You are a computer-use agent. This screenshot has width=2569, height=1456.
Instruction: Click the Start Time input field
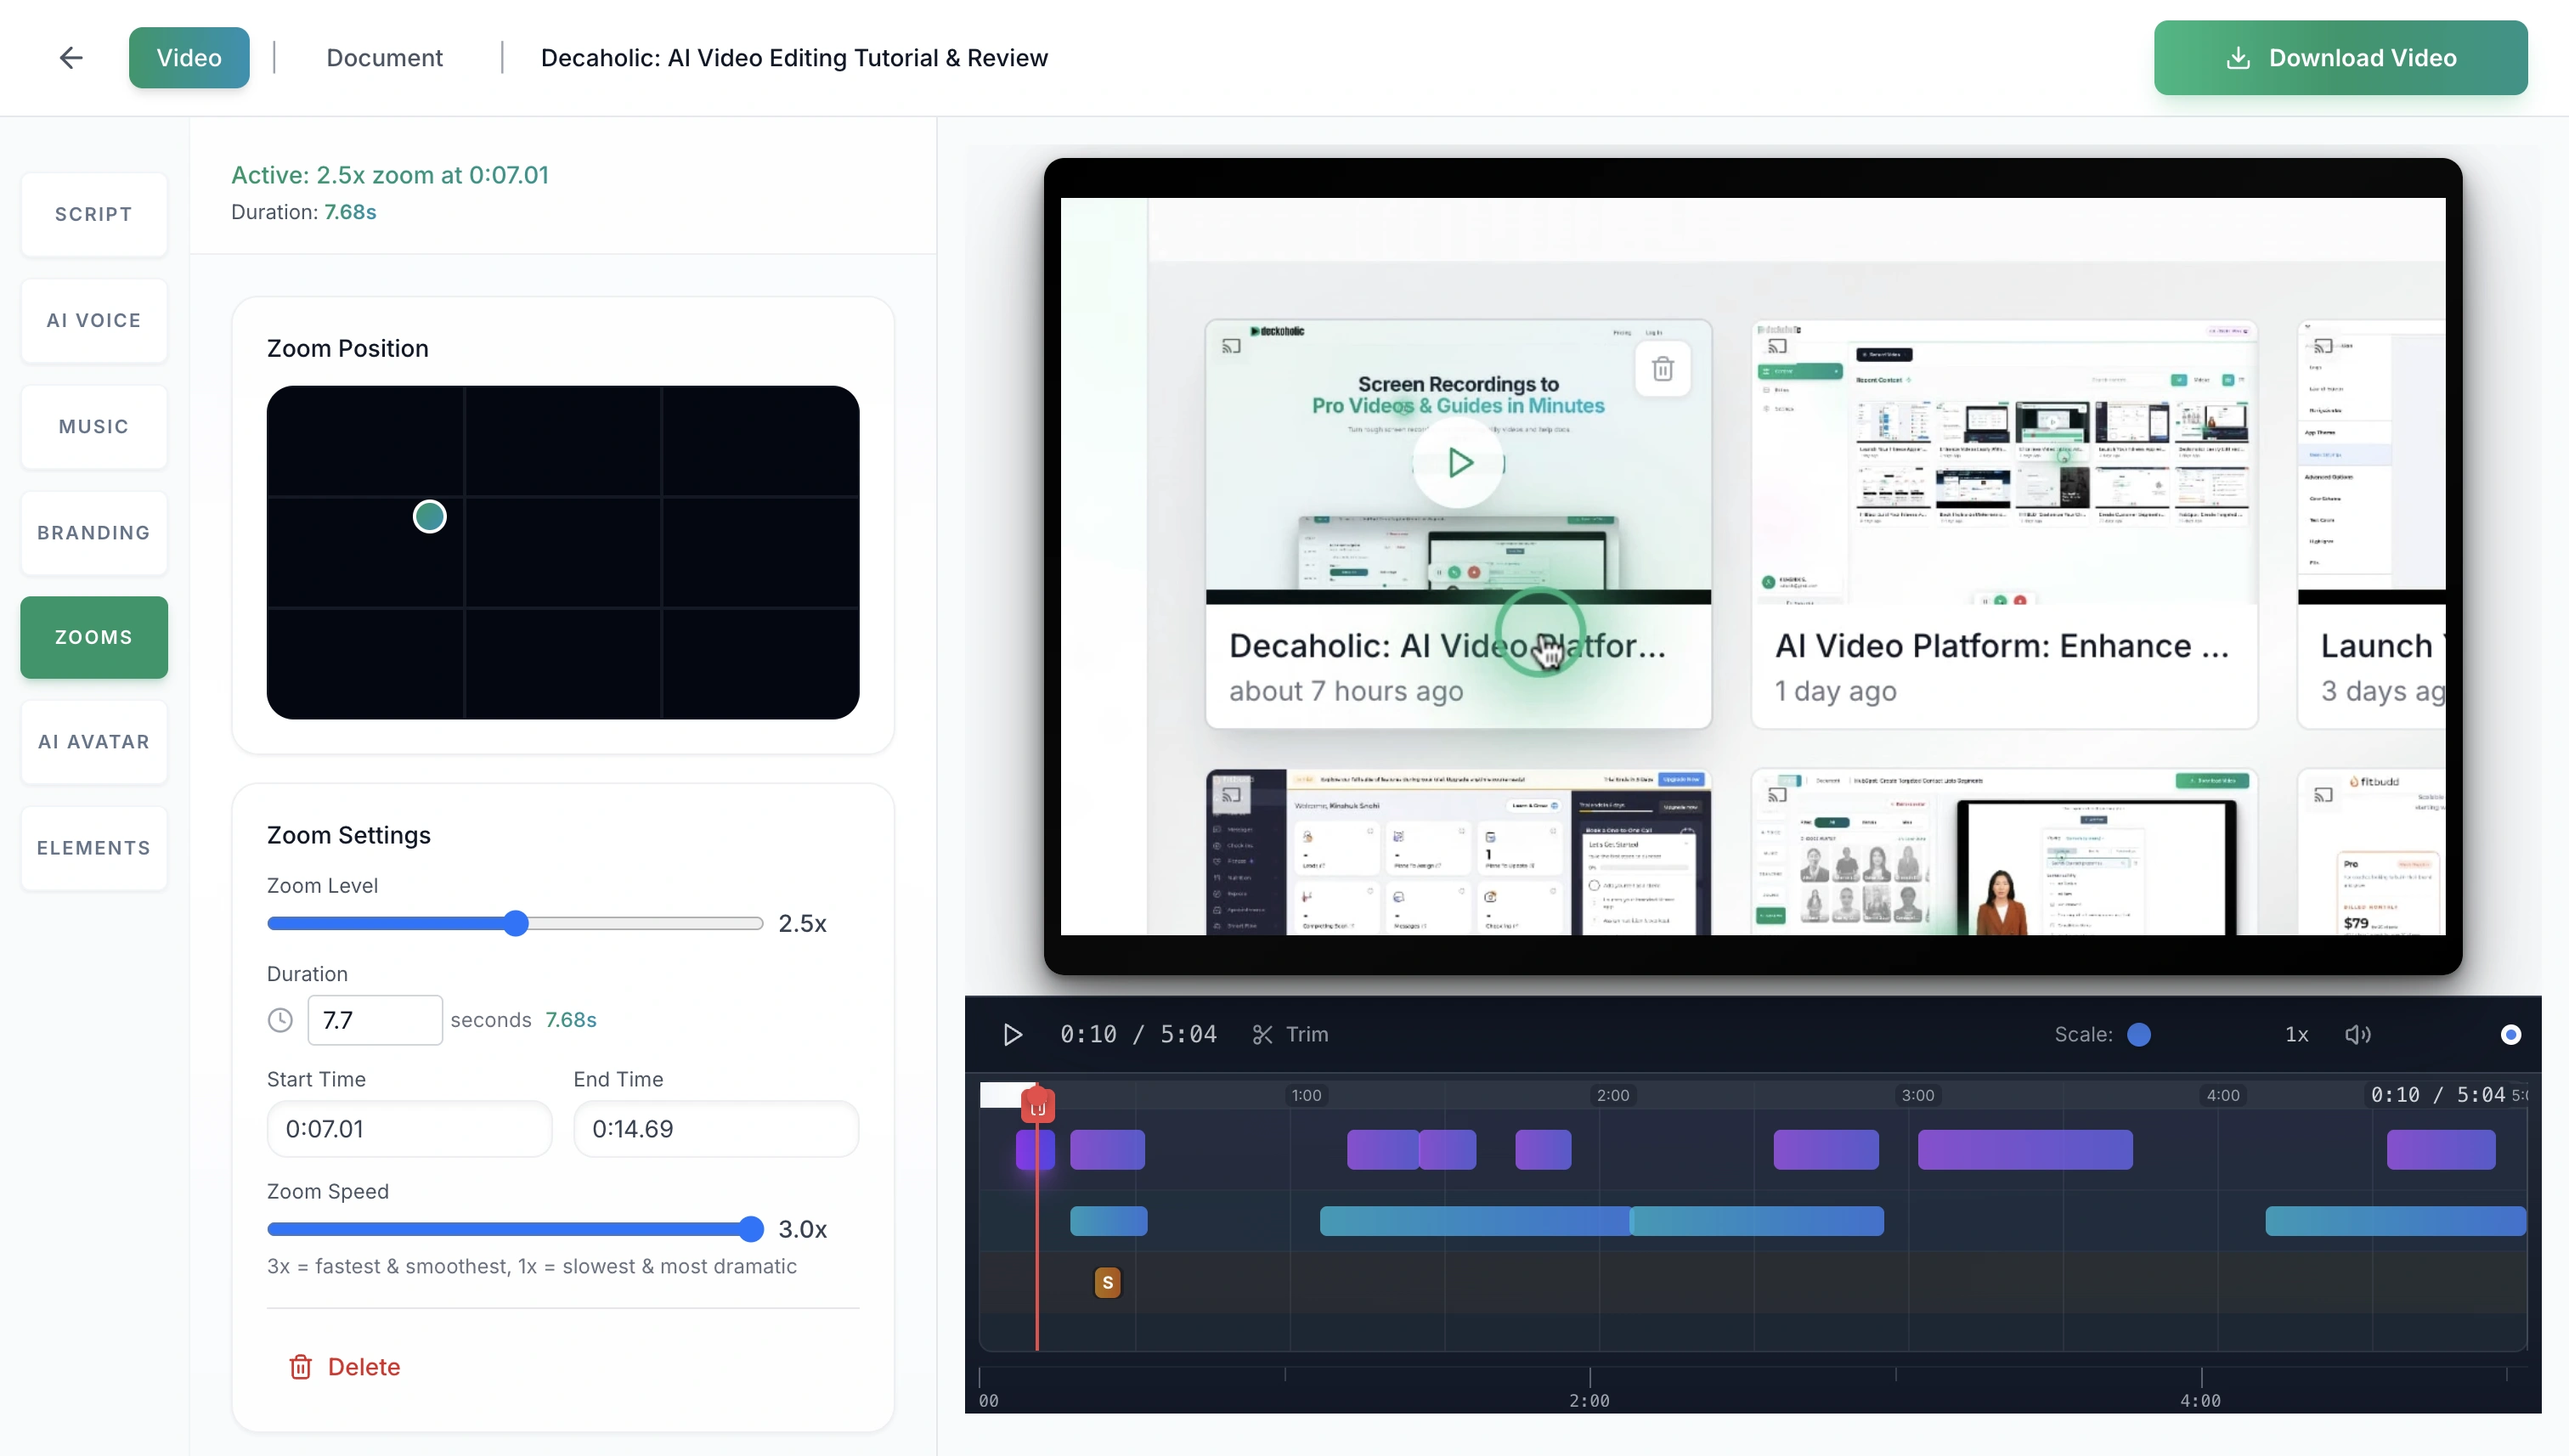[x=409, y=1129]
